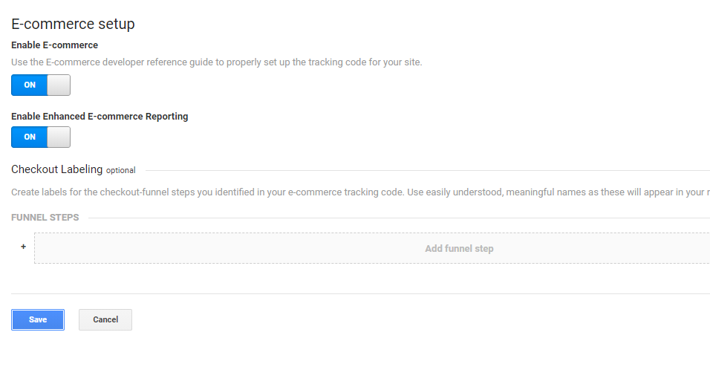The image size is (710, 390).
Task: Click the tracking code description under Enable E-commerce
Action: (x=216, y=62)
